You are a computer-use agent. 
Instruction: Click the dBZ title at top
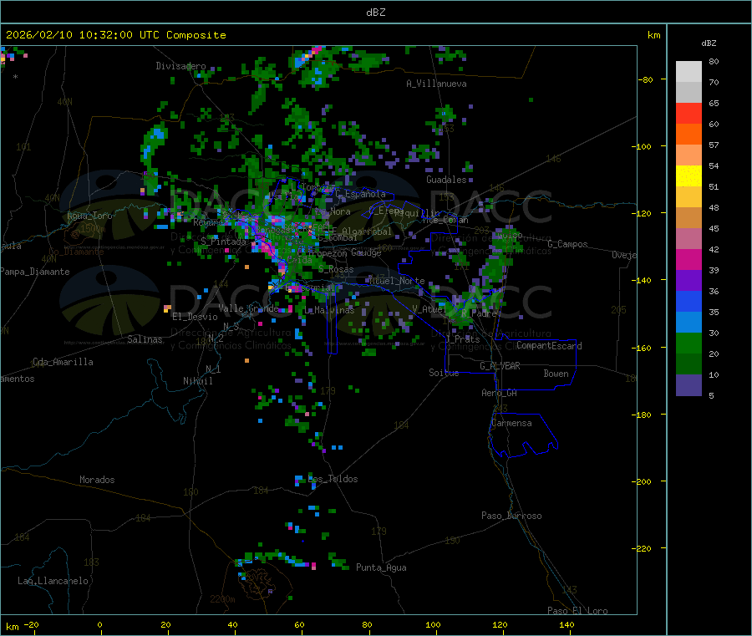[x=375, y=13]
